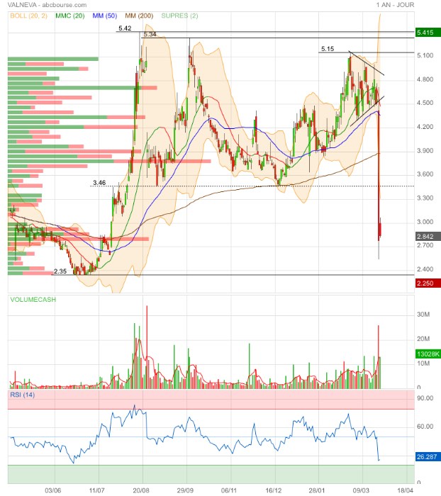
Task: Click the 03/06 date axis label
Action: 53,490
